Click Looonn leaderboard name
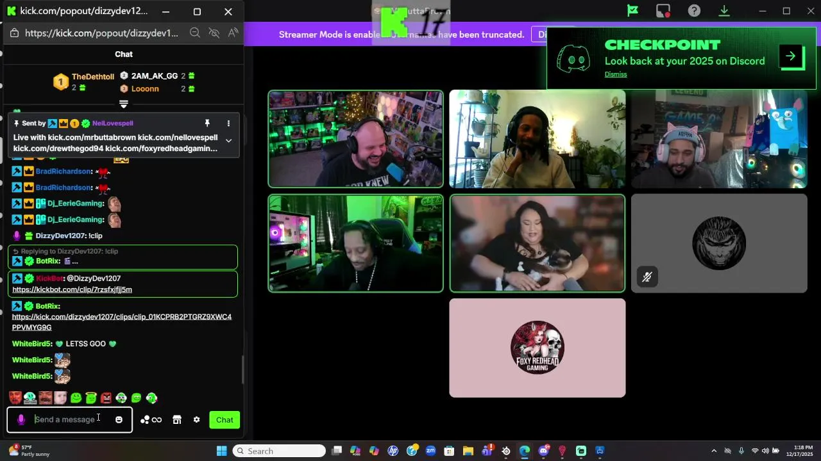 point(145,89)
